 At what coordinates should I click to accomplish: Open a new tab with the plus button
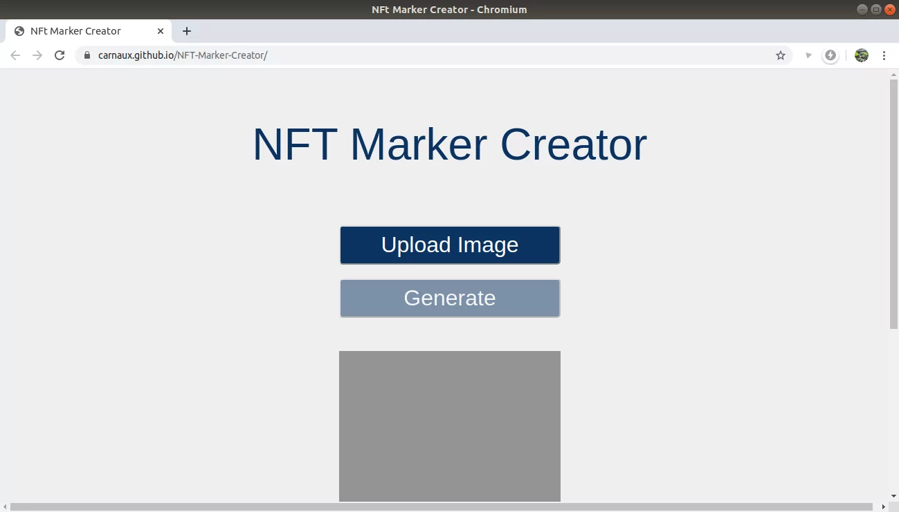pyautogui.click(x=187, y=31)
